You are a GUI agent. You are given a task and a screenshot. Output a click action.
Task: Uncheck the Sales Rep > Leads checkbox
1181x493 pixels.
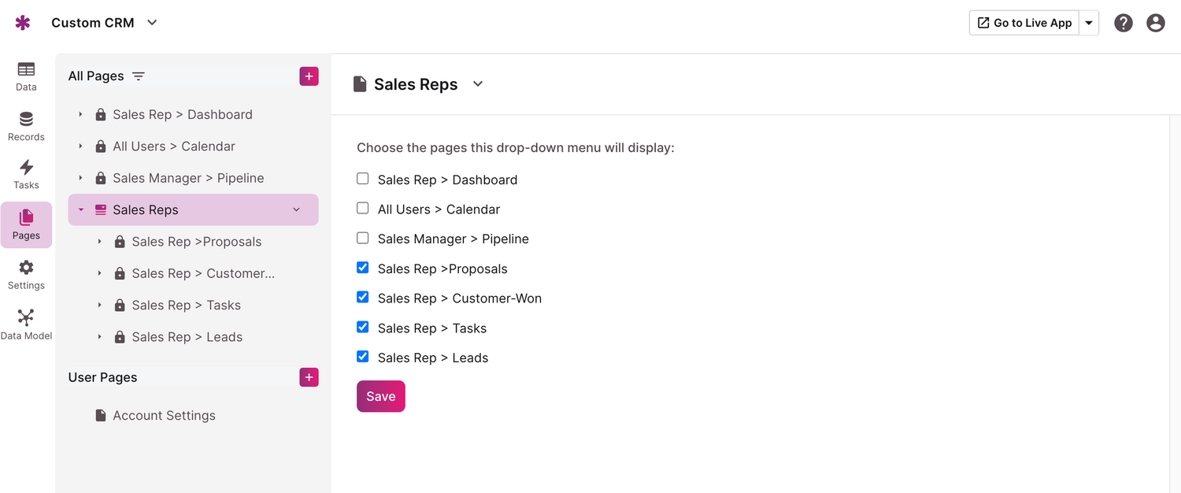tap(363, 357)
